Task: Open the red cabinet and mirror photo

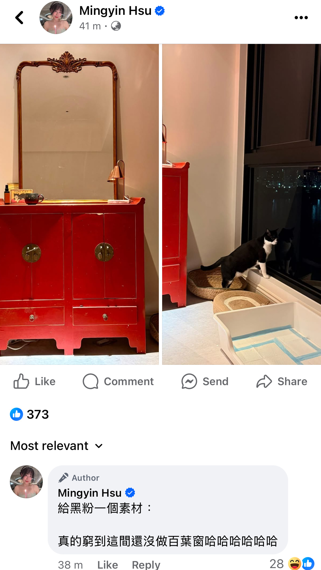Action: 79,204
